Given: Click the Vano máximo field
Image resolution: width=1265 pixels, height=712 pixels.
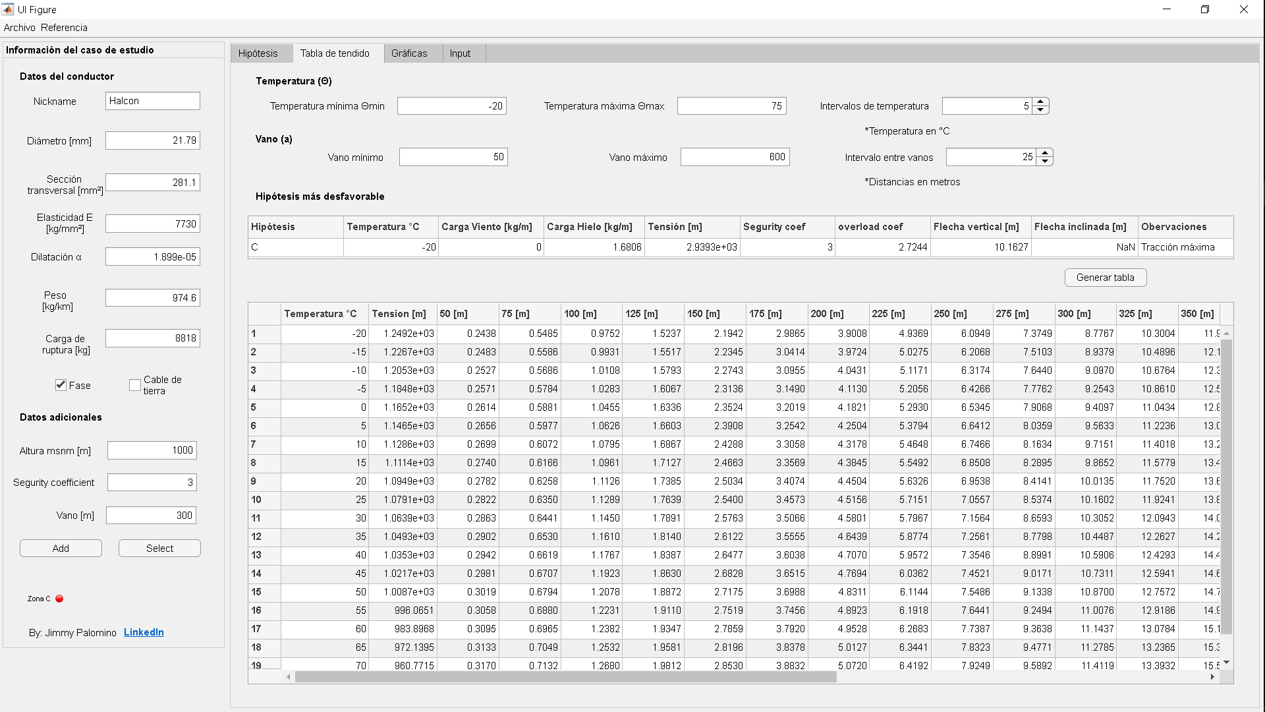Looking at the screenshot, I should (x=735, y=157).
